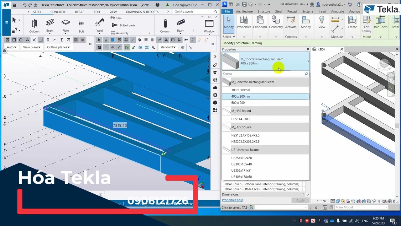Collapse the Dimensions properties group
Image resolution: width=401 pixels, height=226 pixels.
click(x=303, y=194)
